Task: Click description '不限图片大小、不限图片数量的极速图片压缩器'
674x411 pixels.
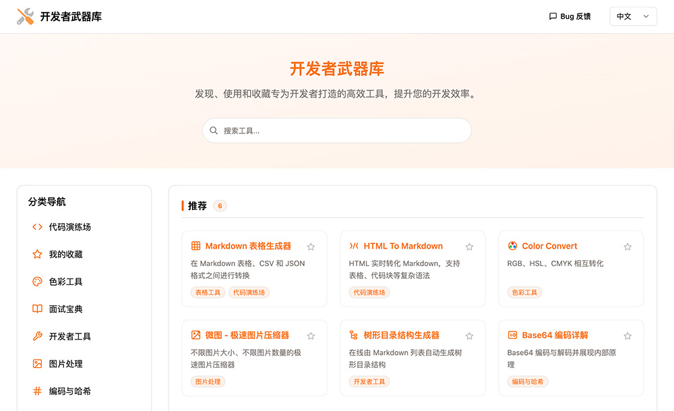Action: pyautogui.click(x=246, y=358)
